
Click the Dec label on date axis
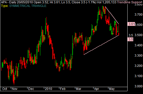[31, 89]
